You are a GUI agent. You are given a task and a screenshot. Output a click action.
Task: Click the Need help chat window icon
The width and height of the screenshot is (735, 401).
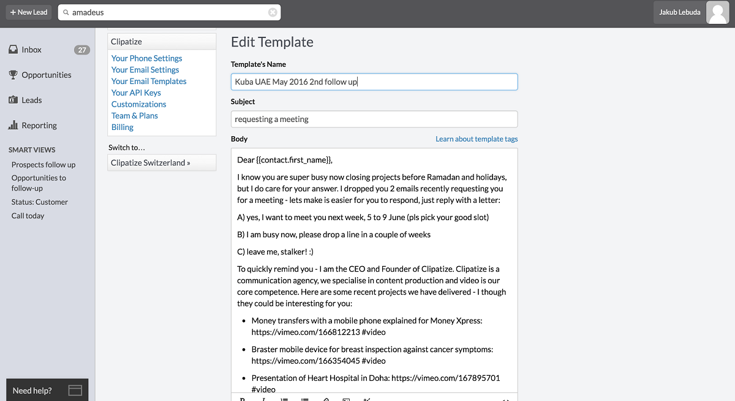tap(75, 390)
